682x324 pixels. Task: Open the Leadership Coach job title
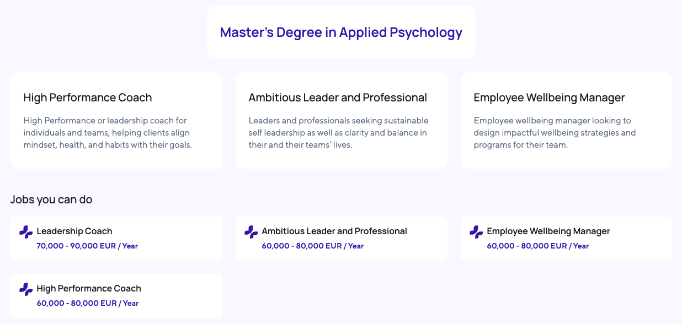[74, 231]
